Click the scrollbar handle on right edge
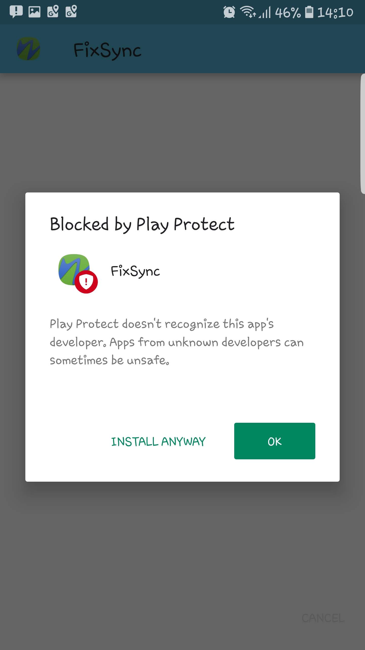The image size is (365, 650). point(363,134)
